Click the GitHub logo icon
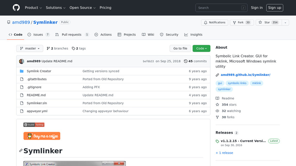Screen dimensions: 296x166 (17, 8)
